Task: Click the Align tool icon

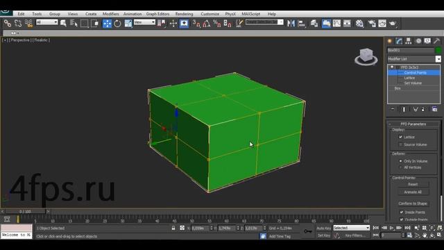Action: tap(302, 23)
